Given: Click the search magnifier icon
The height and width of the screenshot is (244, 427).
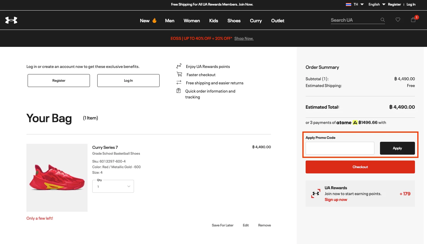Looking at the screenshot, I should [383, 20].
